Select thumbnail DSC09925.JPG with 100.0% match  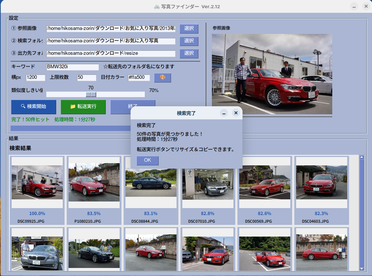[x=37, y=182]
